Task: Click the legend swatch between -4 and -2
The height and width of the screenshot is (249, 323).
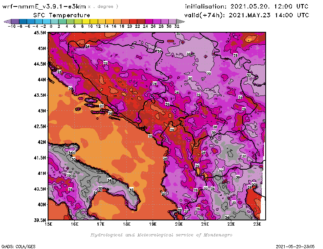Action: [x=39, y=21]
